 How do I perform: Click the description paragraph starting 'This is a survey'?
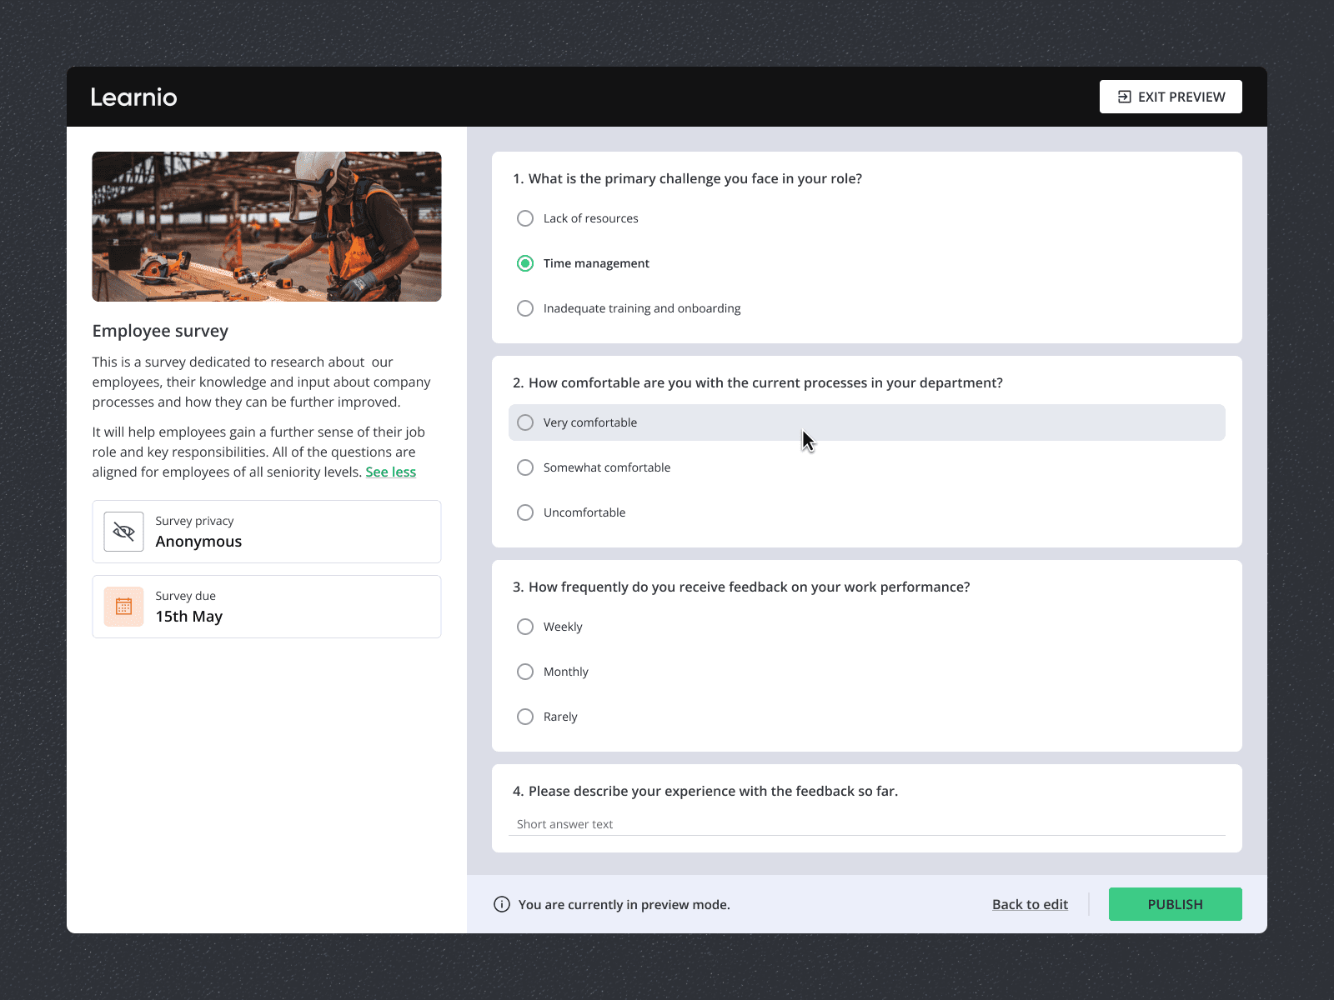[262, 382]
